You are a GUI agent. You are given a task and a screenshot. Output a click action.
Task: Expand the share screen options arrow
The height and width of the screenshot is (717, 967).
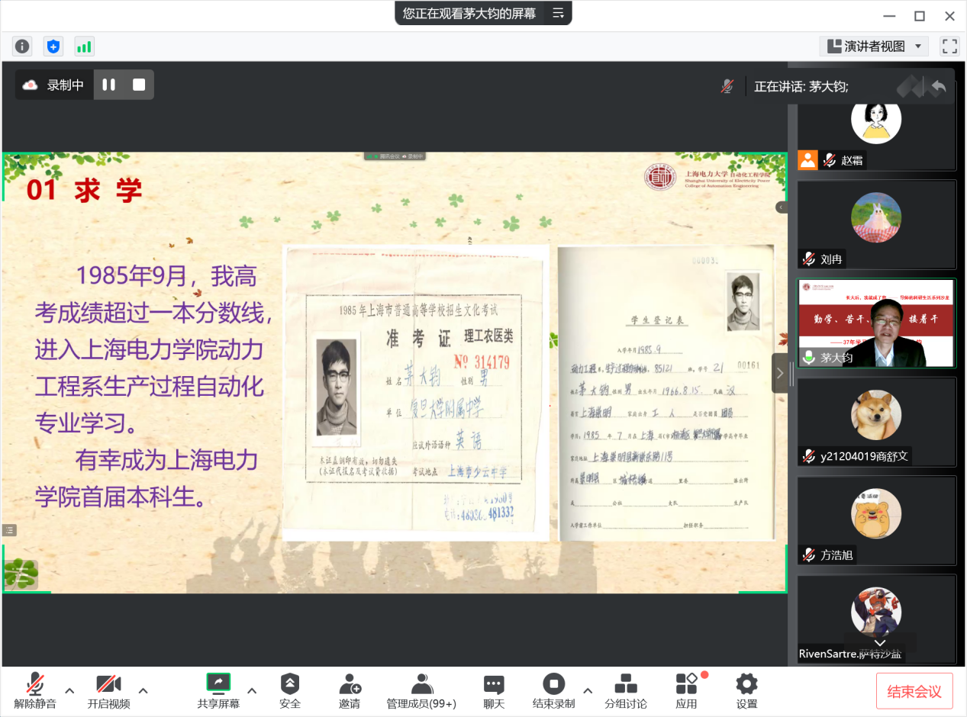tap(252, 690)
